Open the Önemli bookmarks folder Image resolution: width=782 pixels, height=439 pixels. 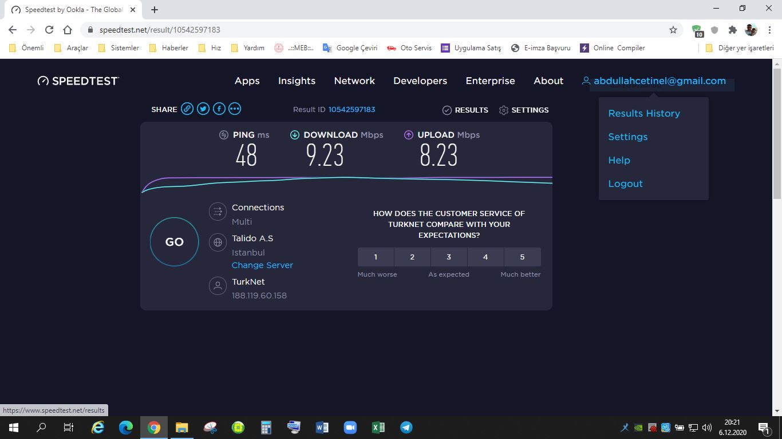26,48
